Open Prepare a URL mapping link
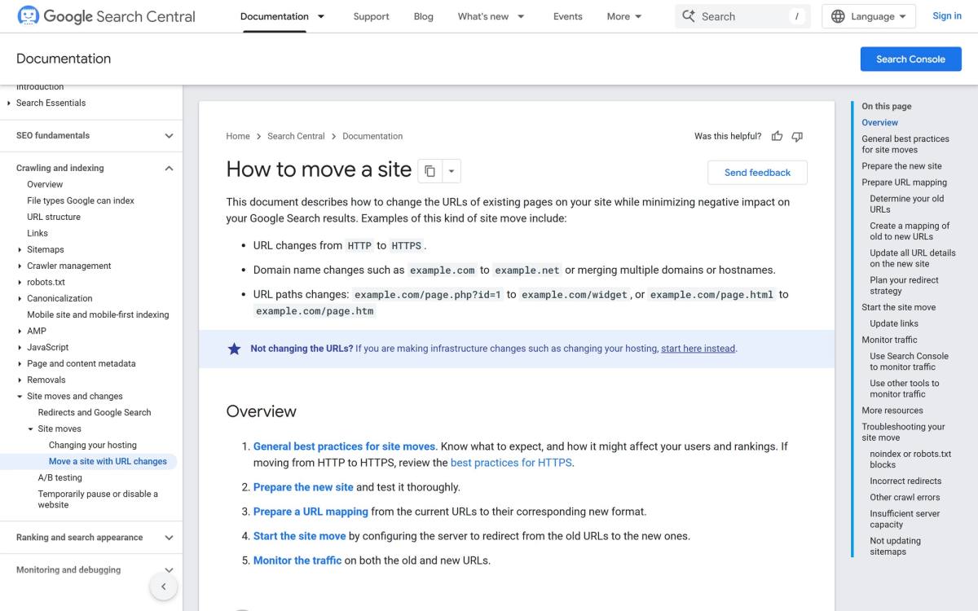Image resolution: width=978 pixels, height=611 pixels. pyautogui.click(x=311, y=512)
